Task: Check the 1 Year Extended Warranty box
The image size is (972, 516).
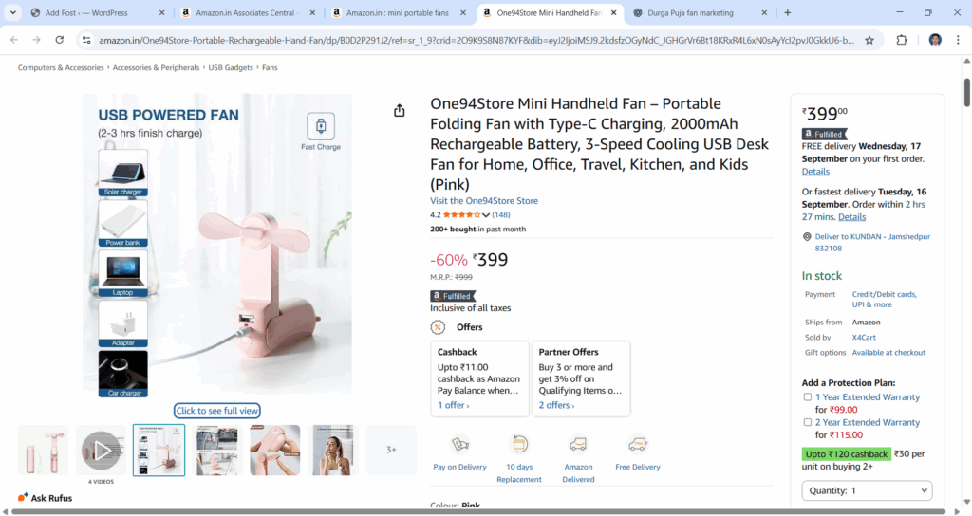Action: 807,397
